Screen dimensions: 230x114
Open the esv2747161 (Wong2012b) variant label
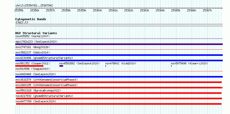tap(33, 47)
